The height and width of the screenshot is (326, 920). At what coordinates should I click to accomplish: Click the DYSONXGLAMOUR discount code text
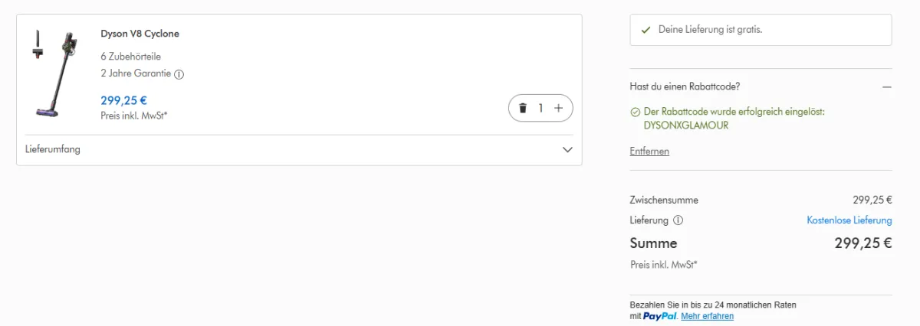678,125
